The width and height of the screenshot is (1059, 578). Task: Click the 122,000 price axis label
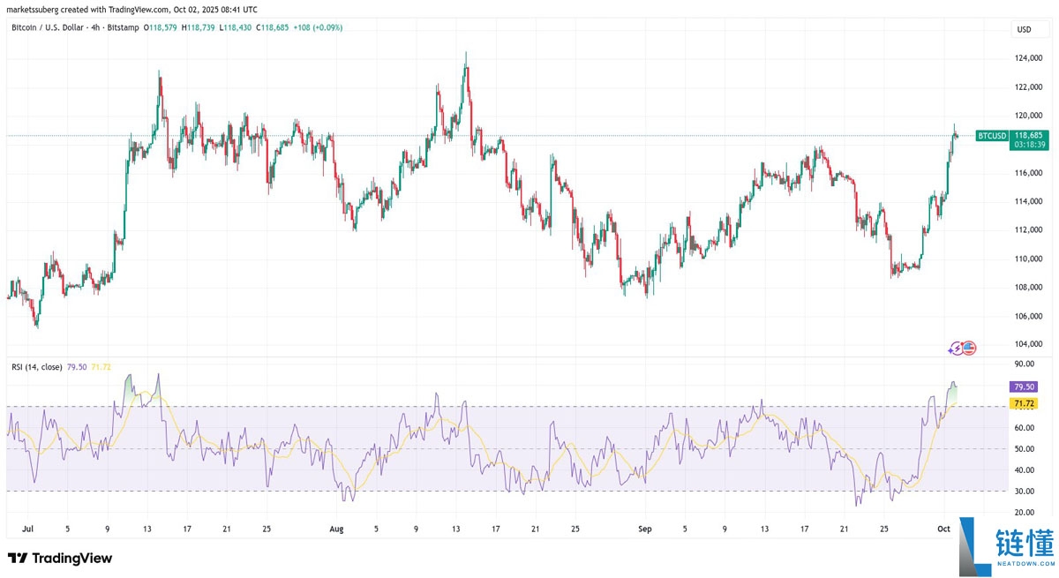click(x=1029, y=86)
